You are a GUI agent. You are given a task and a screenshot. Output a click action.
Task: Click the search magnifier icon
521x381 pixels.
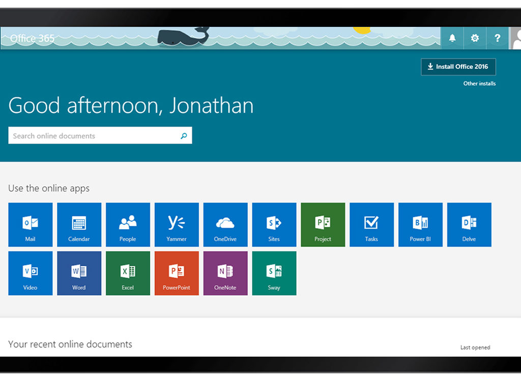(x=184, y=136)
